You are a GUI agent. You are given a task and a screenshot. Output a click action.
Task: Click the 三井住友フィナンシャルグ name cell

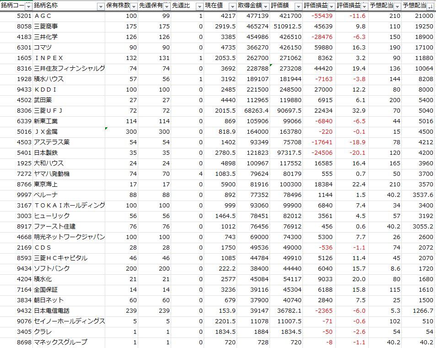(x=69, y=69)
